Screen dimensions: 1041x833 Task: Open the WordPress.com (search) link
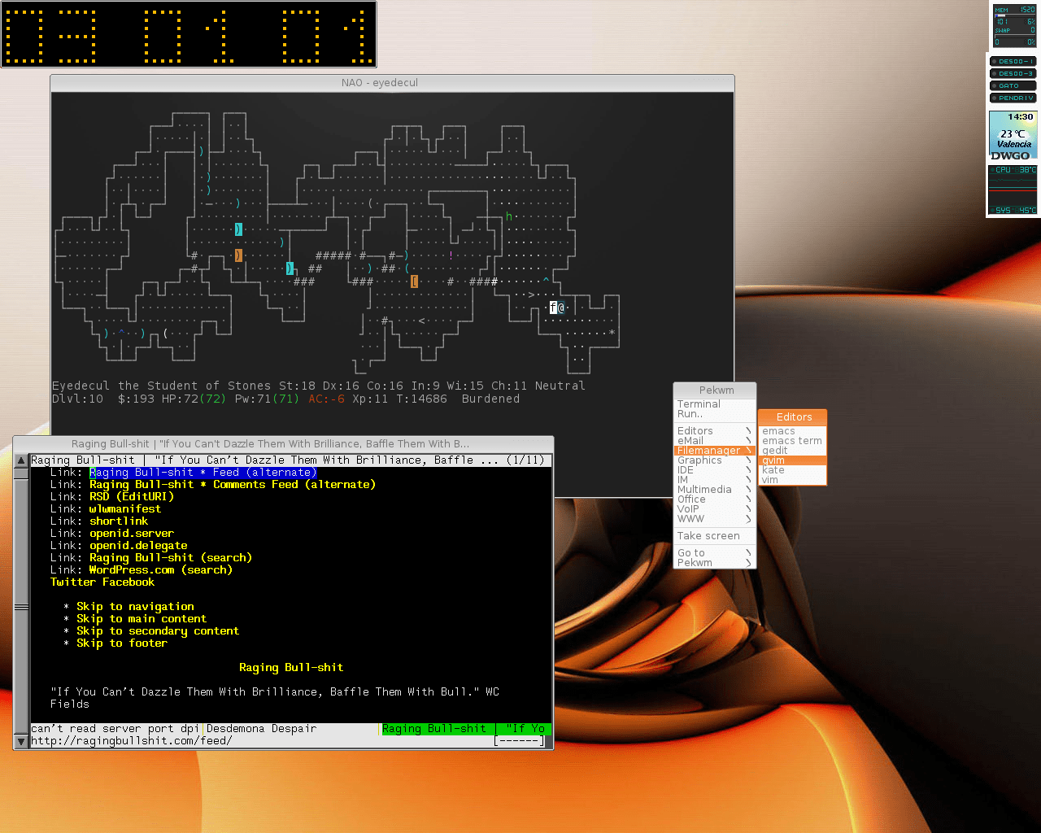pyautogui.click(x=161, y=570)
